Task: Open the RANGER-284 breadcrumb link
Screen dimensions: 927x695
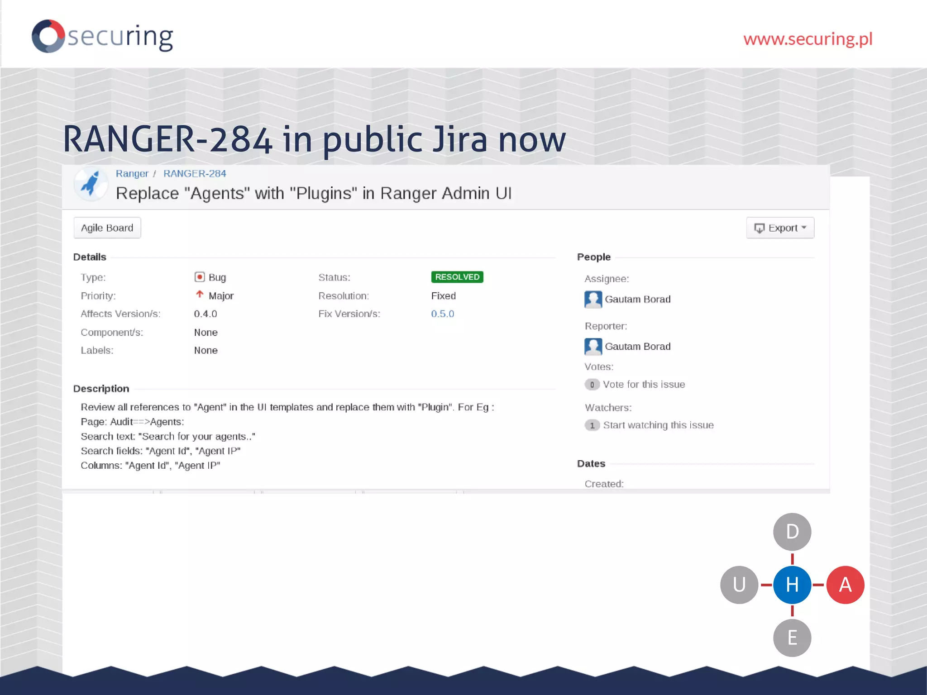Action: (195, 174)
